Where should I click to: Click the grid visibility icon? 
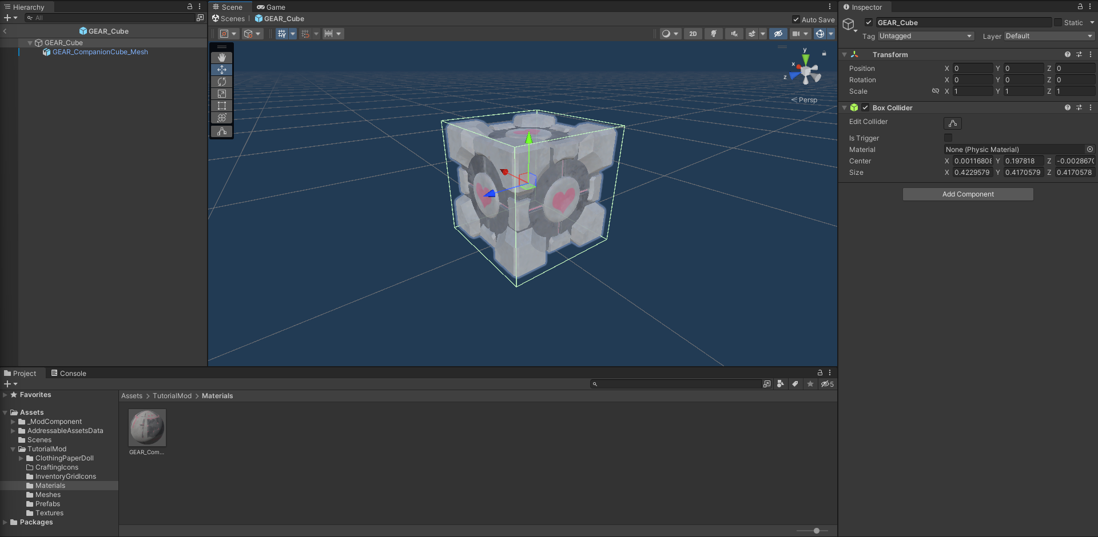coord(281,34)
